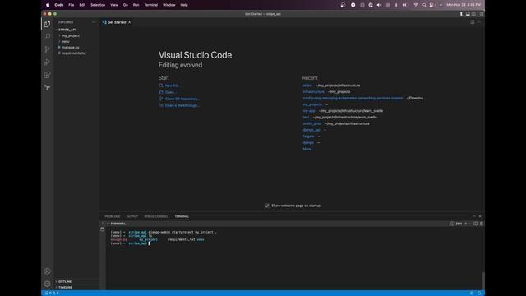Image resolution: width=526 pixels, height=296 pixels.
Task: Open recent 'django_api' folder
Action: 311,130
